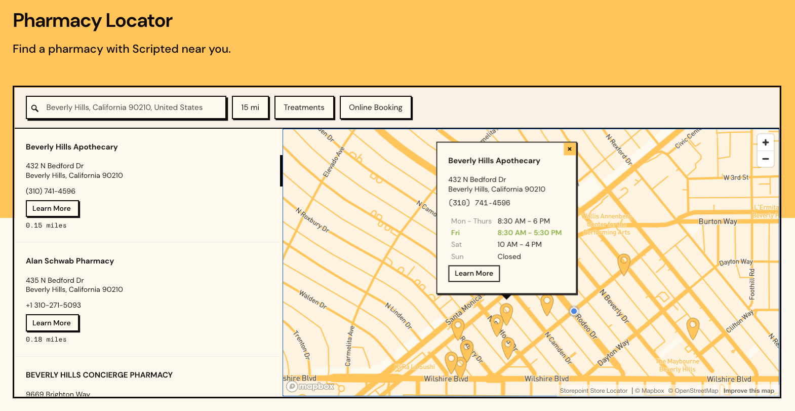Open the Online Booking filter
795x411 pixels.
[x=375, y=107]
